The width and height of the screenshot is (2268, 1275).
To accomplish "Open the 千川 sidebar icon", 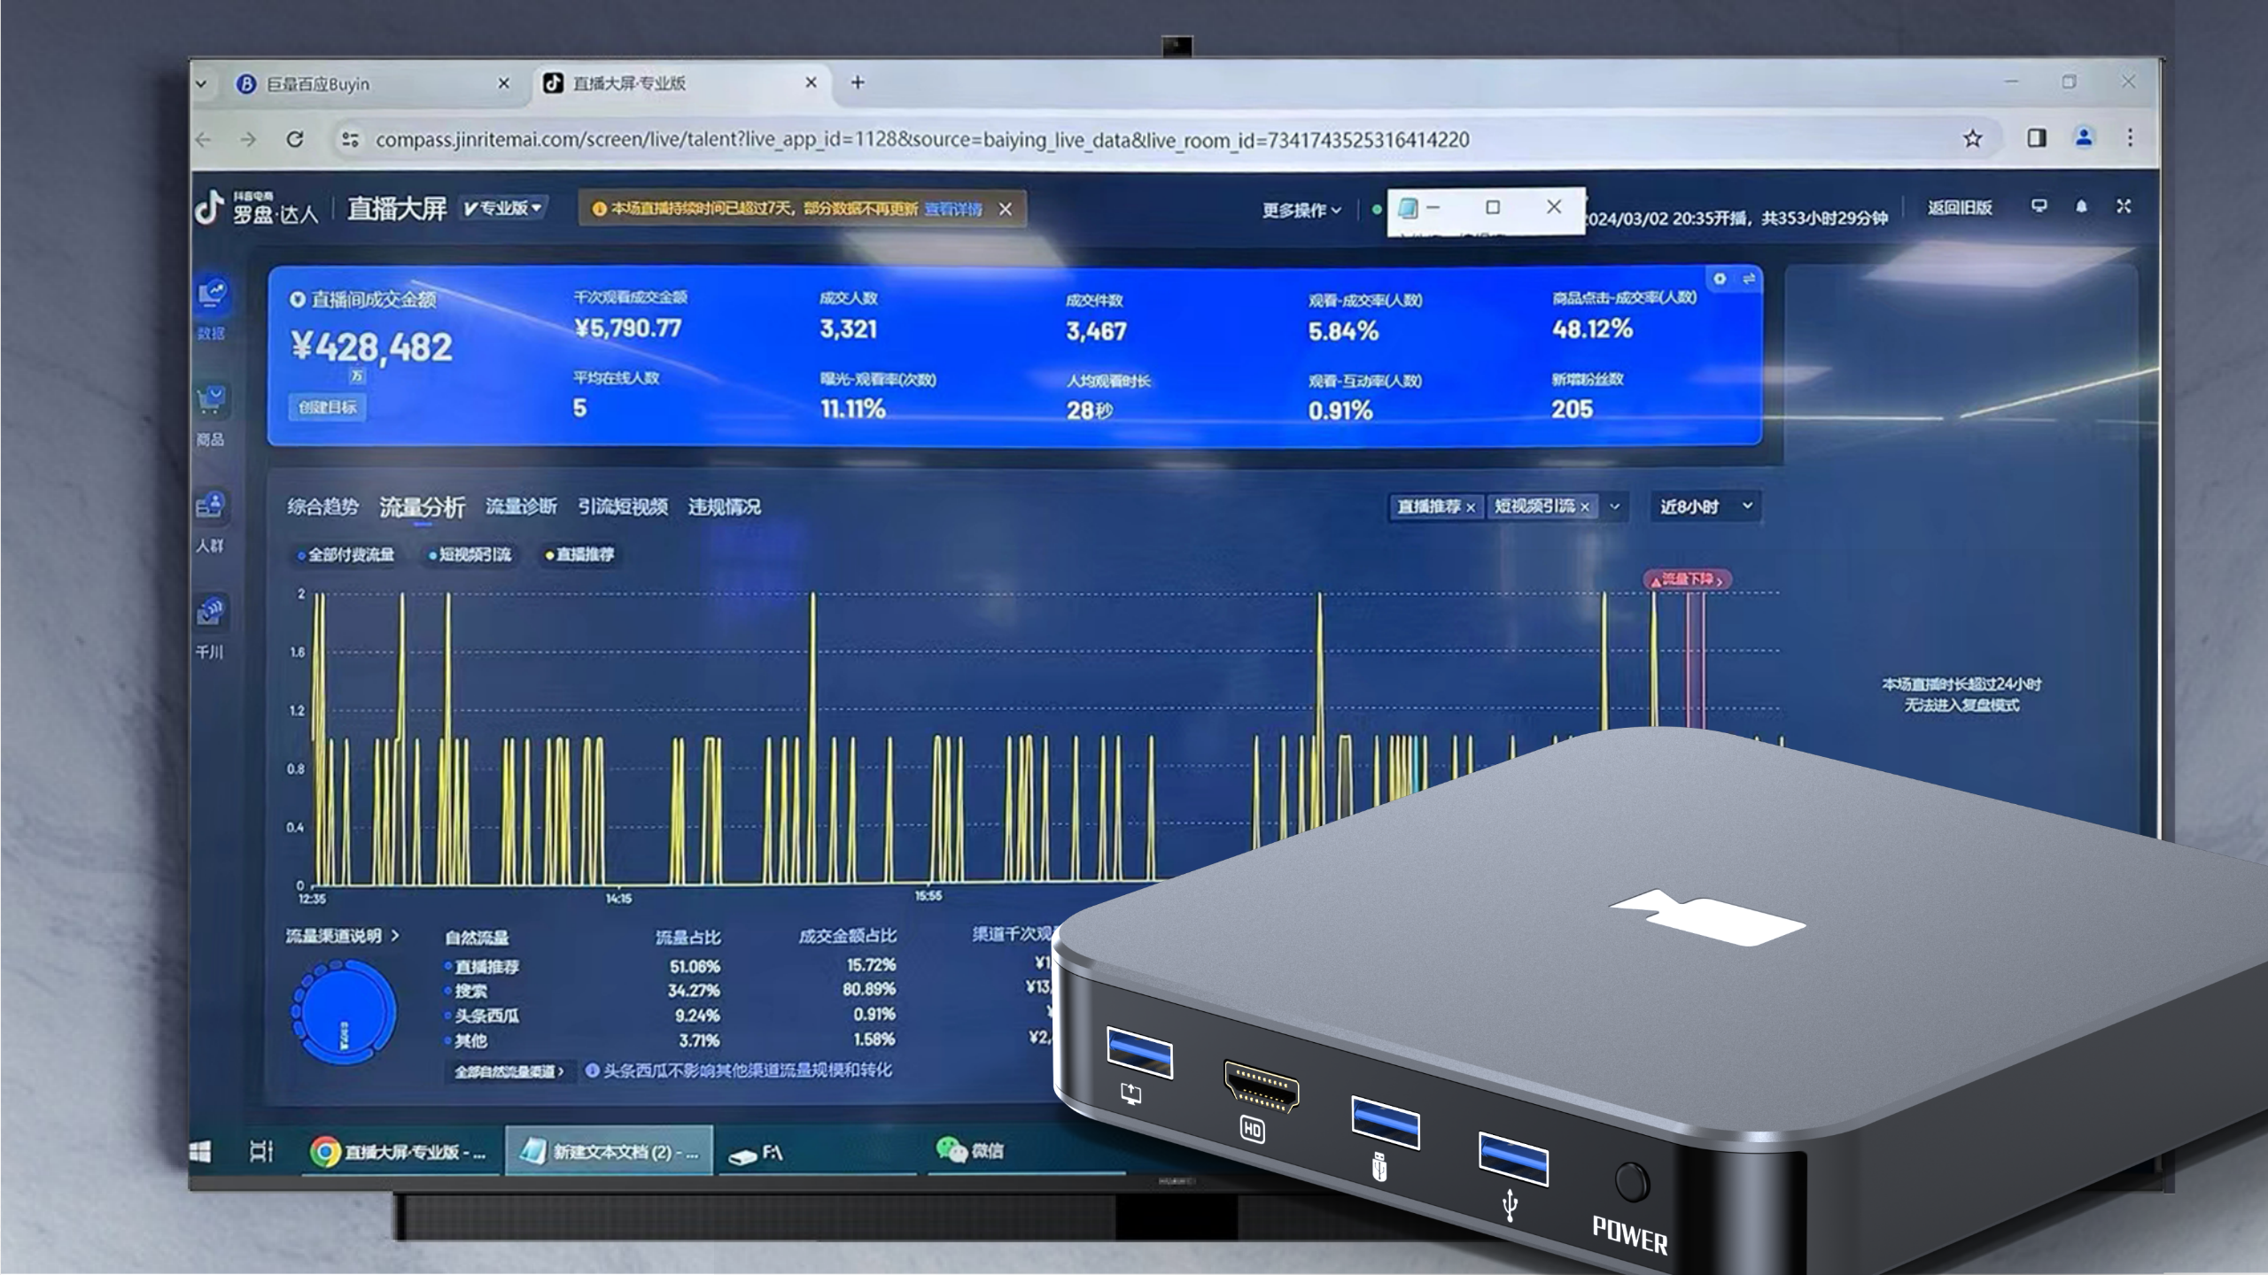I will (x=211, y=613).
